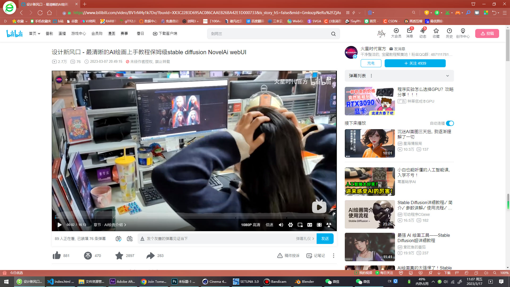Open RTX3090 GPU ad thumbnail

[x=370, y=101]
